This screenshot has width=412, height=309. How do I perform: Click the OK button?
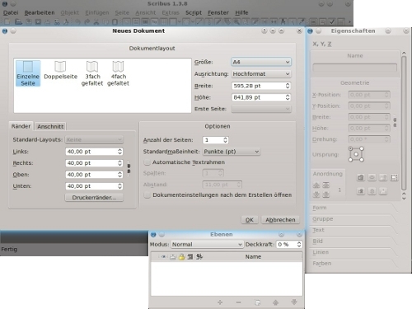(x=250, y=220)
